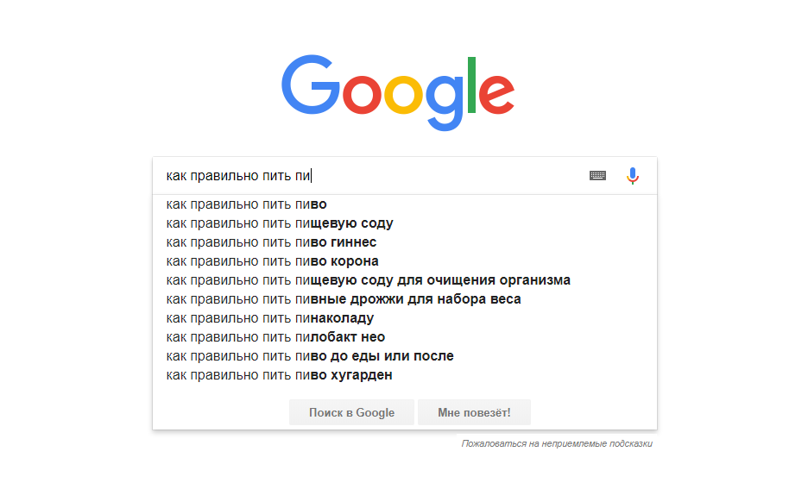Select the short "пищевую соду" suggestion
808x483 pixels.
280,223
